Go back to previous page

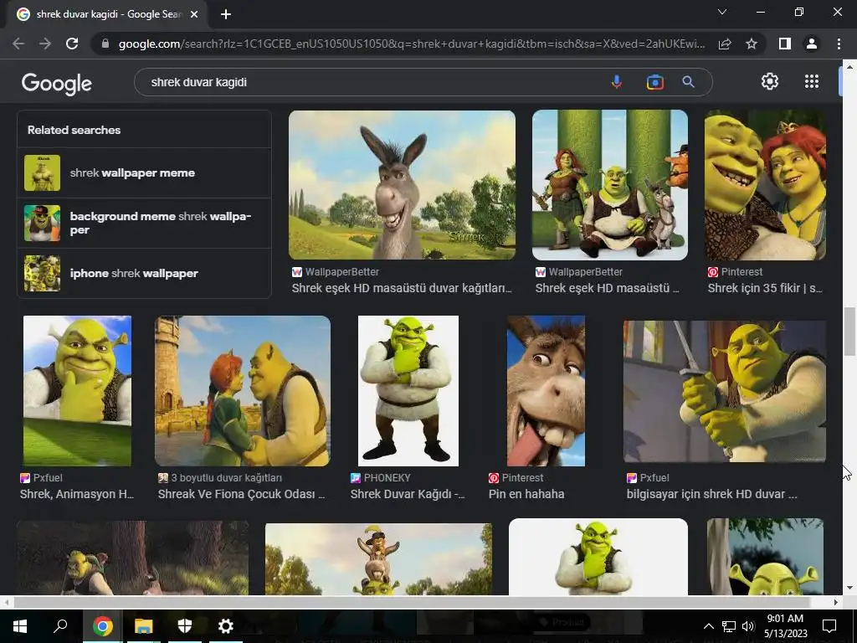tap(18, 44)
